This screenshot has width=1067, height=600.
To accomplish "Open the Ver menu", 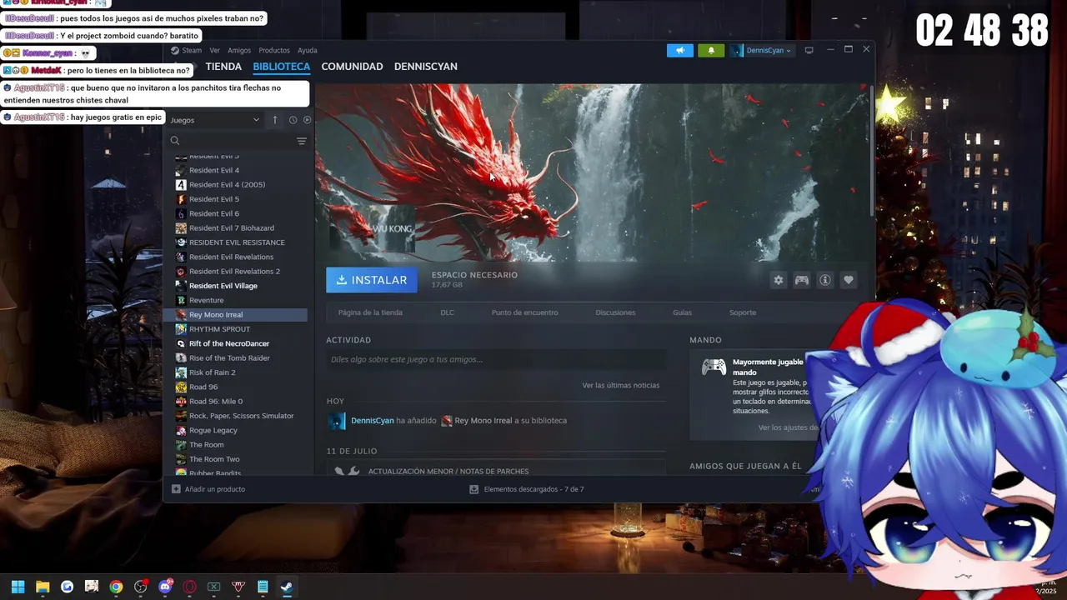I will tap(215, 51).
